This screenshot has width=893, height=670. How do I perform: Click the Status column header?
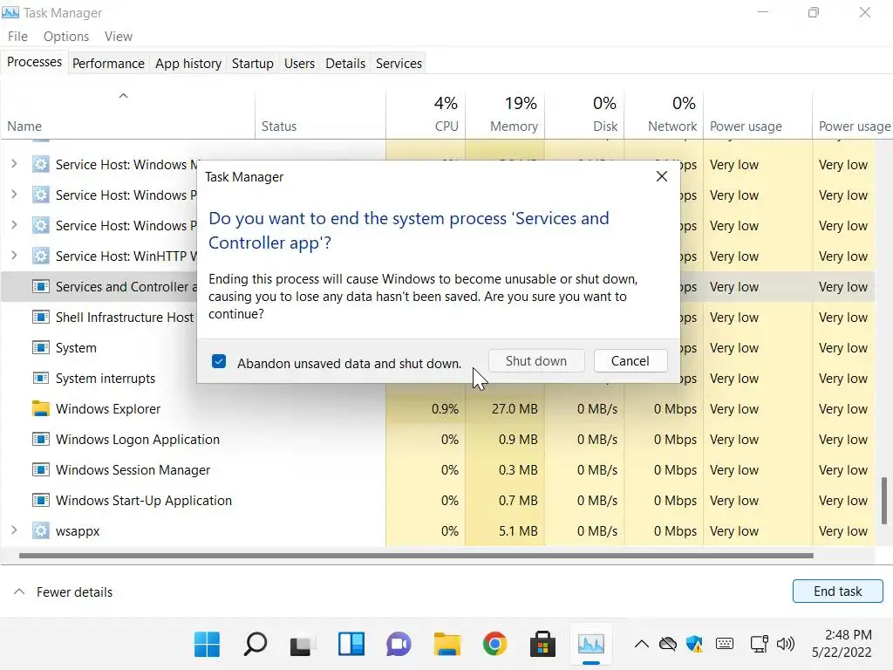[321, 114]
